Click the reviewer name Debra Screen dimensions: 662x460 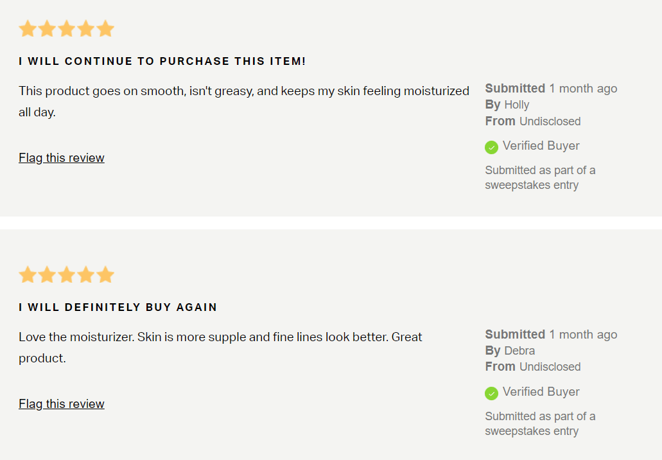point(519,351)
